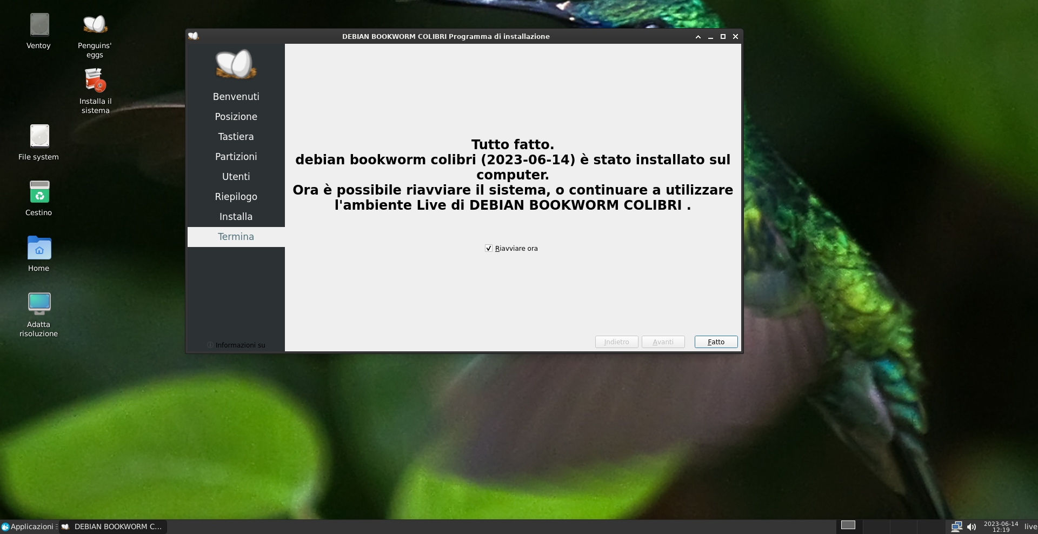Image resolution: width=1038 pixels, height=534 pixels.
Task: Click the eggs logo in the installer sidebar
Action: tap(235, 64)
